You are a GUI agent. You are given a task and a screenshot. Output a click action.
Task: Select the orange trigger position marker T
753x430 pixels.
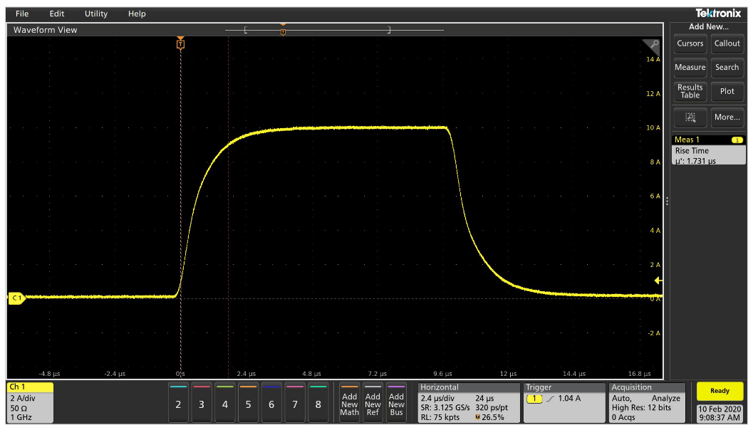180,43
